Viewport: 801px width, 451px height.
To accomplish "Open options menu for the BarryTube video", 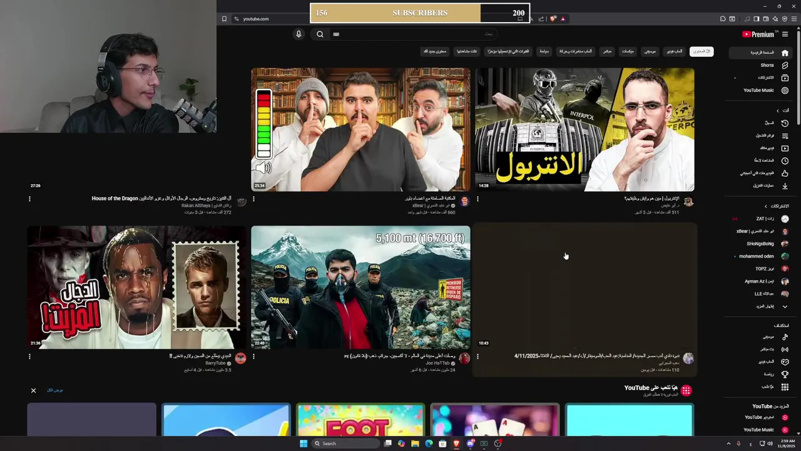I will (x=29, y=356).
